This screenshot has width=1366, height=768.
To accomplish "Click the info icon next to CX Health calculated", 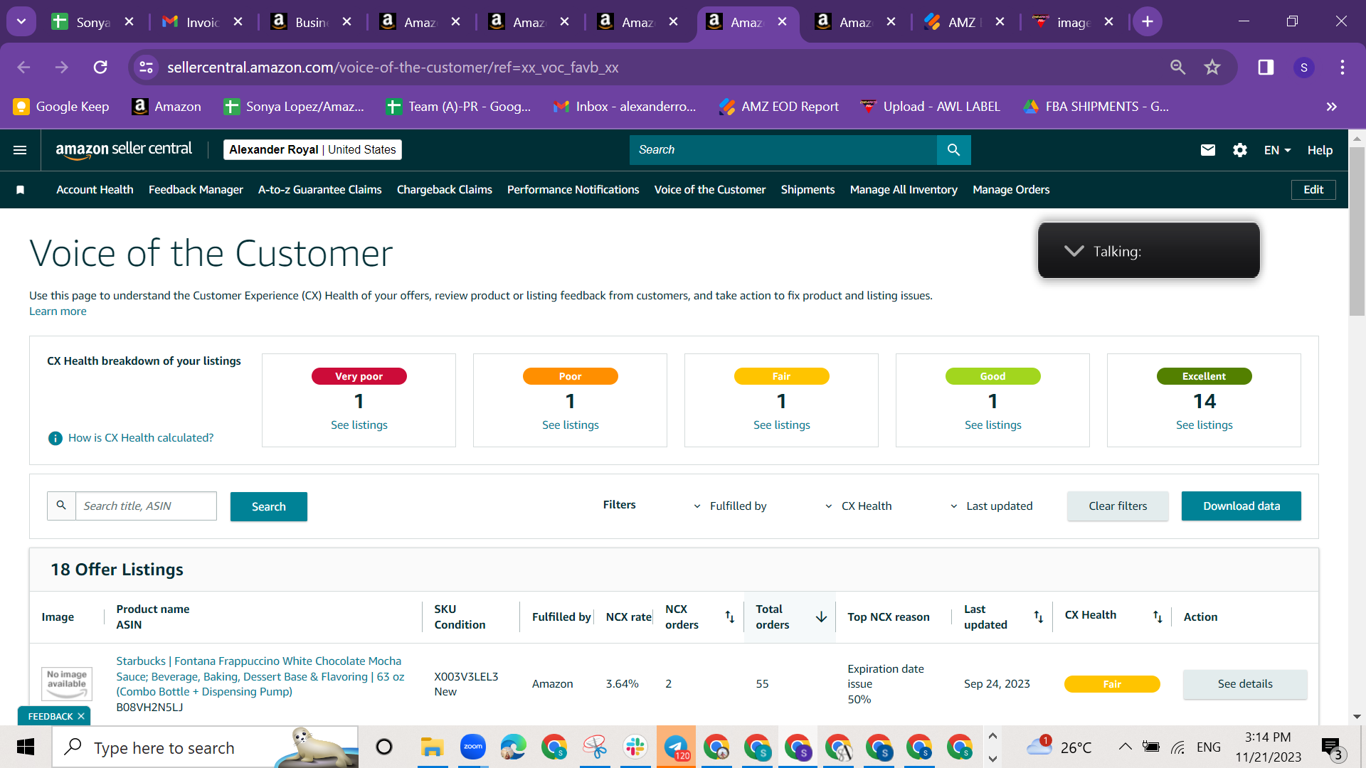I will click(55, 438).
